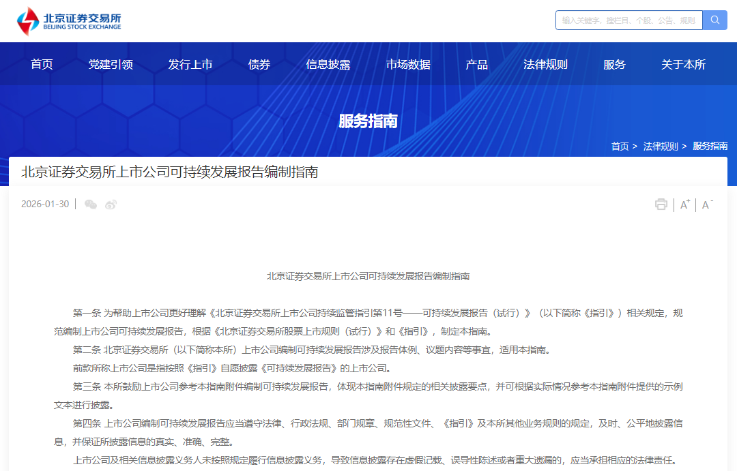Viewport: 737px width, 471px height.
Task: Select 债券 in the navigation bar
Action: tap(259, 64)
